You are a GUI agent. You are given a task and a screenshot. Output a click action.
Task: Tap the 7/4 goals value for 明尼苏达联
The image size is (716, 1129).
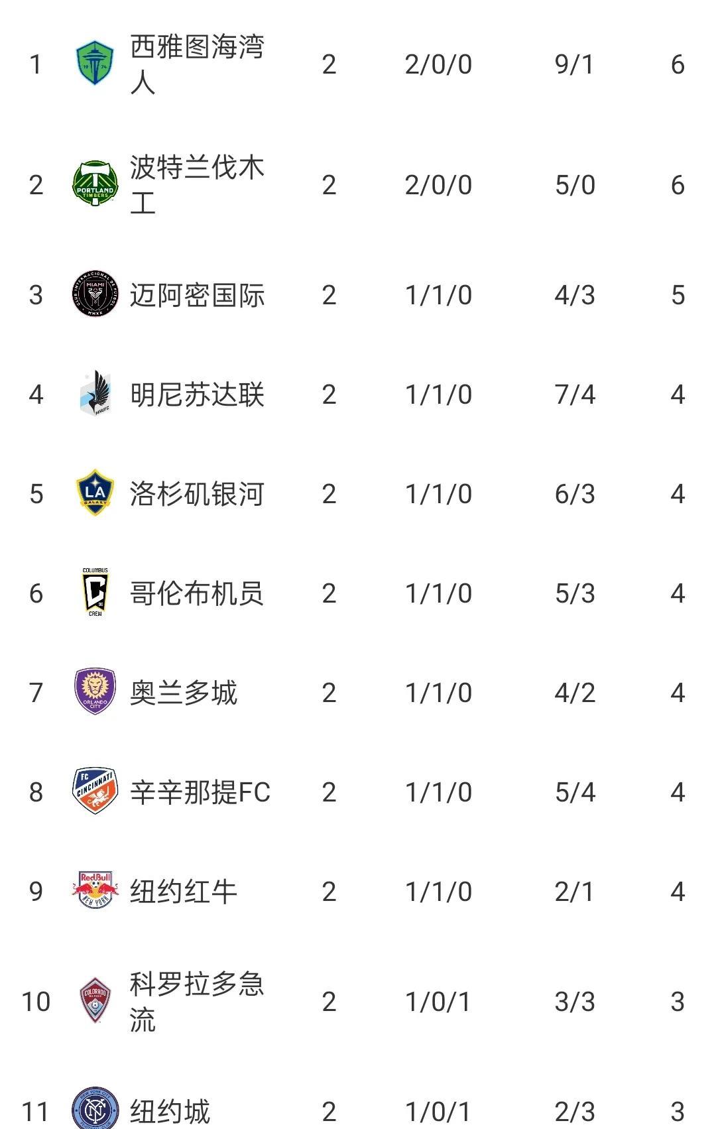574,394
